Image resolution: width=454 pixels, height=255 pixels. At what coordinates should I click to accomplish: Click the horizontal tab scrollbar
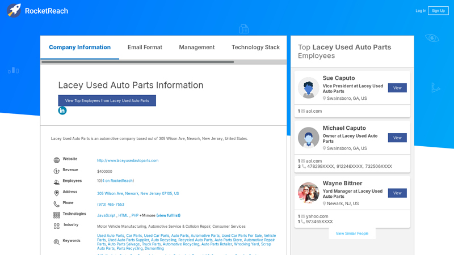pos(138,62)
